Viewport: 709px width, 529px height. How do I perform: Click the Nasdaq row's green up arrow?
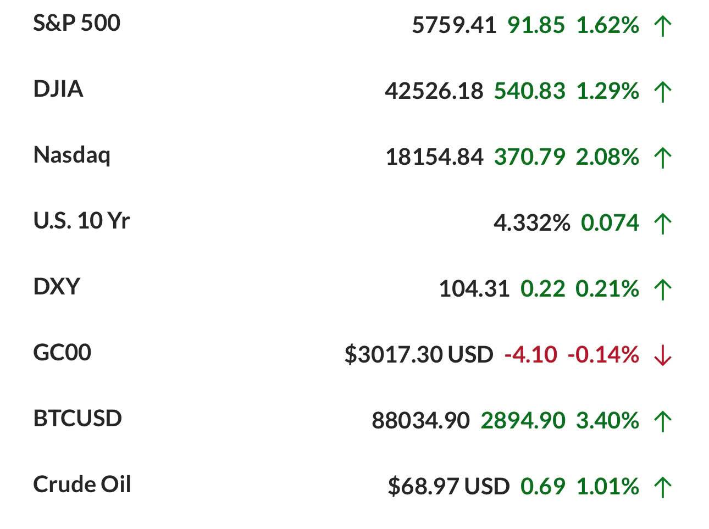(663, 158)
